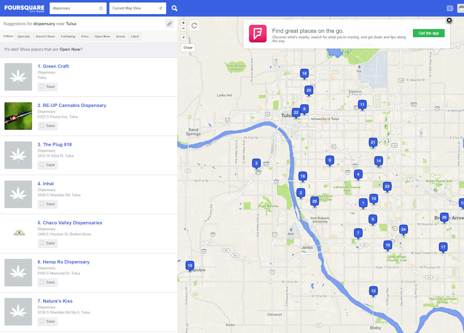The width and height of the screenshot is (464, 333).
Task: Click the Draw button on map
Action: click(x=188, y=47)
